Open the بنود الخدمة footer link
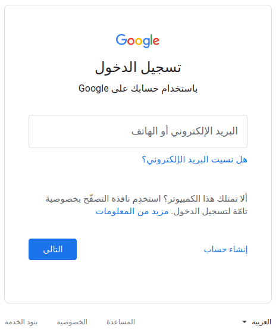Viewport: 279px width, 332px height. [x=21, y=322]
